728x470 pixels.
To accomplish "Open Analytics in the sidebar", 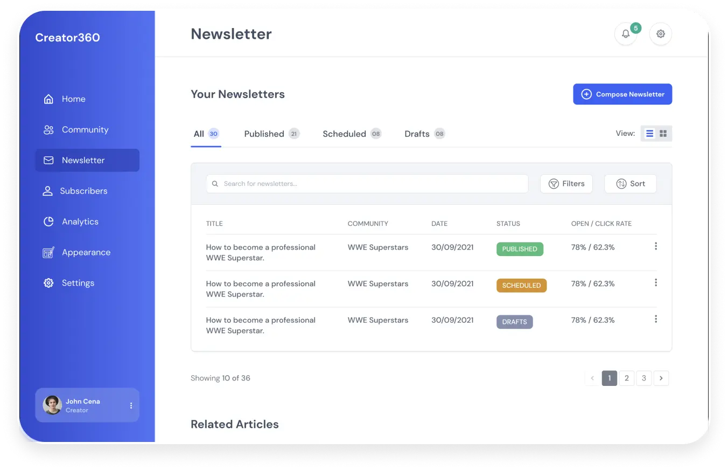I will pyautogui.click(x=80, y=222).
